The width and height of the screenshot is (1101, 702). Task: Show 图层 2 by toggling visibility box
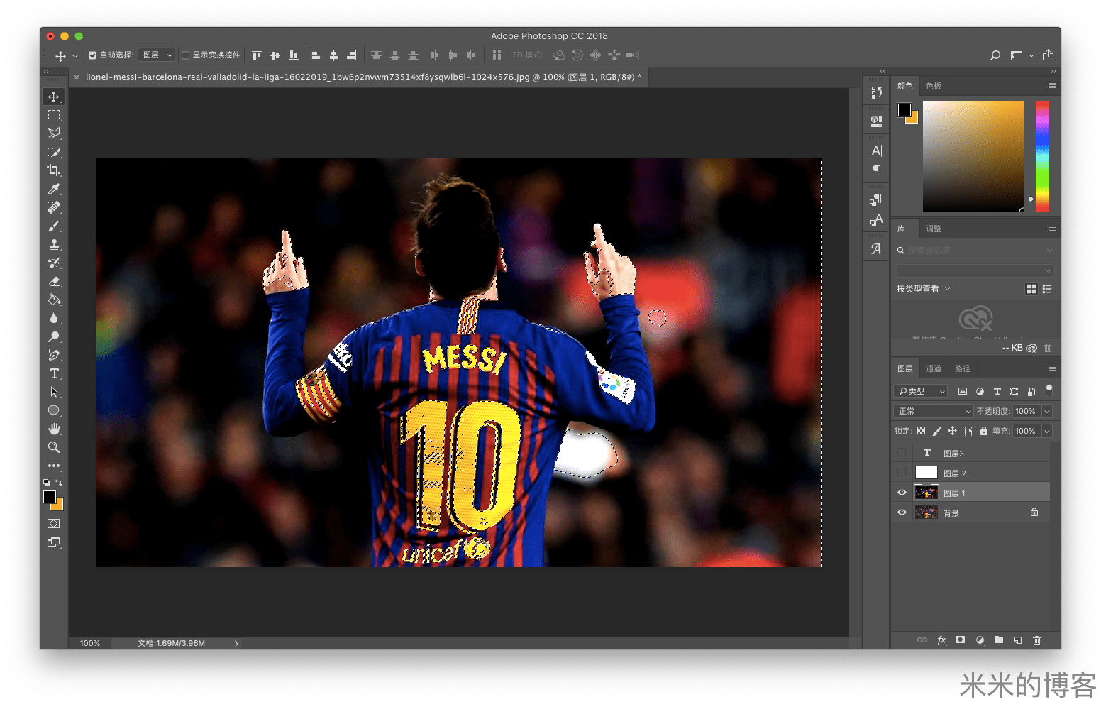[x=902, y=473]
